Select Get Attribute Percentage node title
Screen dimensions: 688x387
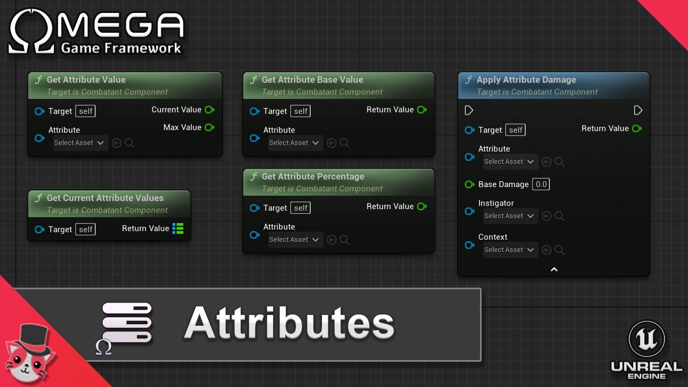[313, 176]
